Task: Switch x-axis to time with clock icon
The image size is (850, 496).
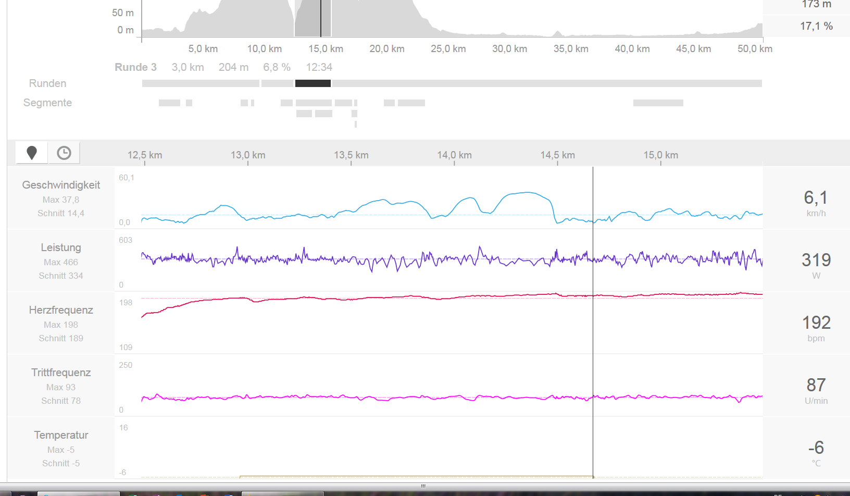Action: tap(64, 153)
